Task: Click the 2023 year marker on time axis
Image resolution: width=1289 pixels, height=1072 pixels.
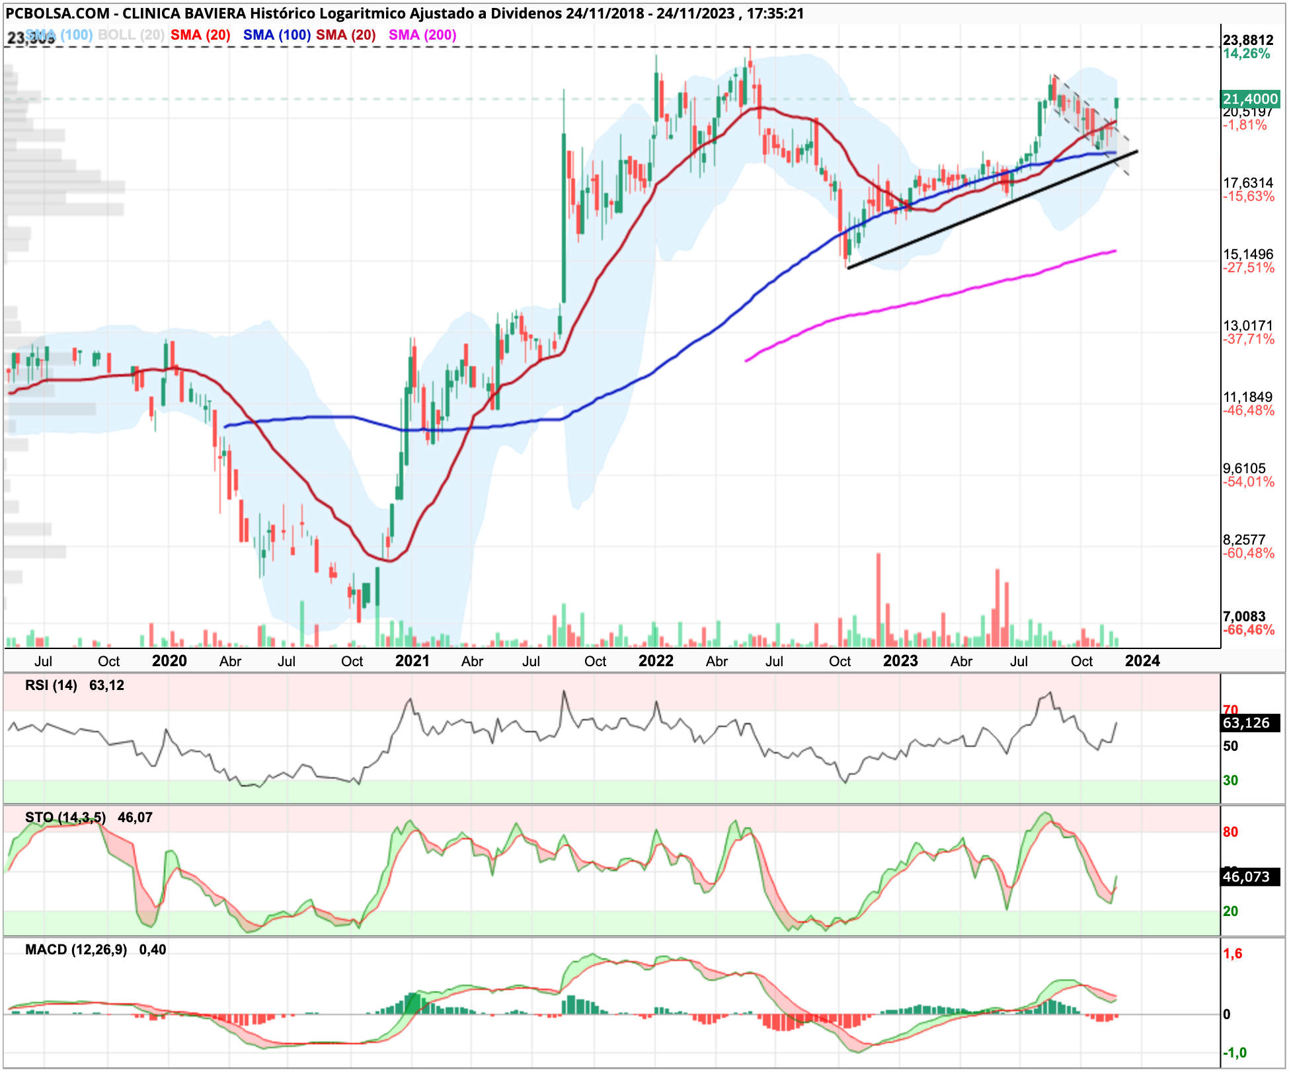Action: click(900, 661)
